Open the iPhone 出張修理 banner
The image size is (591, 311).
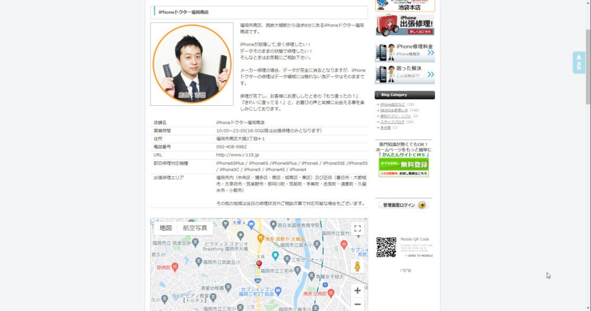pos(405,25)
